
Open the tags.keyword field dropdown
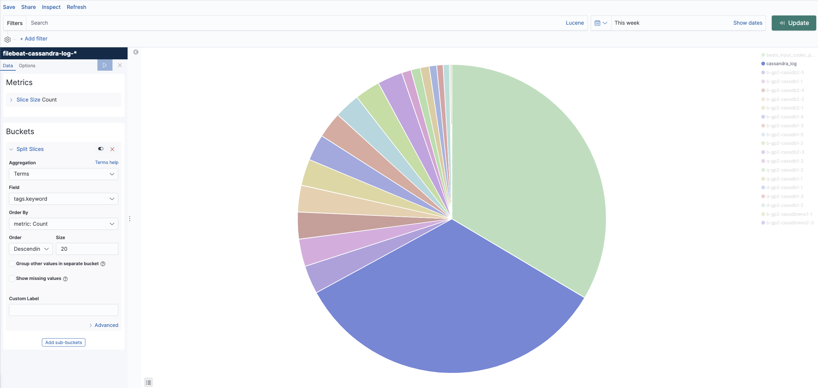click(63, 199)
